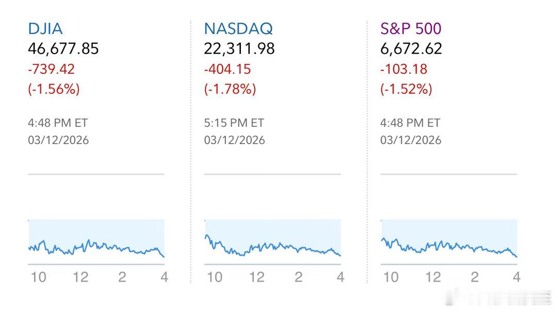Click the NASDAQ percent change (-1.78%)
Screen dimensions: 557x311
coord(230,89)
